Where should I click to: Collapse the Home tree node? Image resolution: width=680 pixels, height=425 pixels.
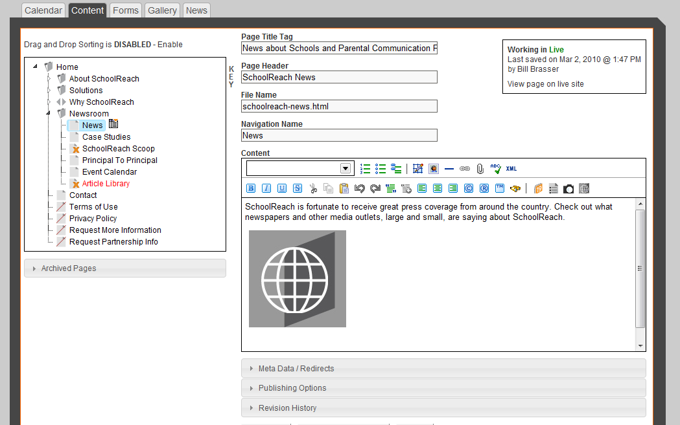36,67
